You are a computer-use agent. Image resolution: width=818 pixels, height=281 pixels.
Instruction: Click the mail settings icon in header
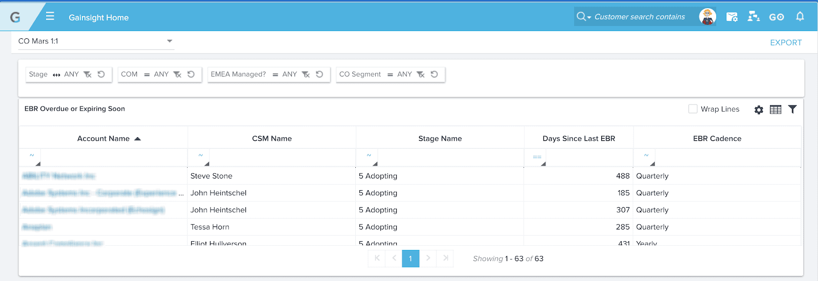pos(732,17)
